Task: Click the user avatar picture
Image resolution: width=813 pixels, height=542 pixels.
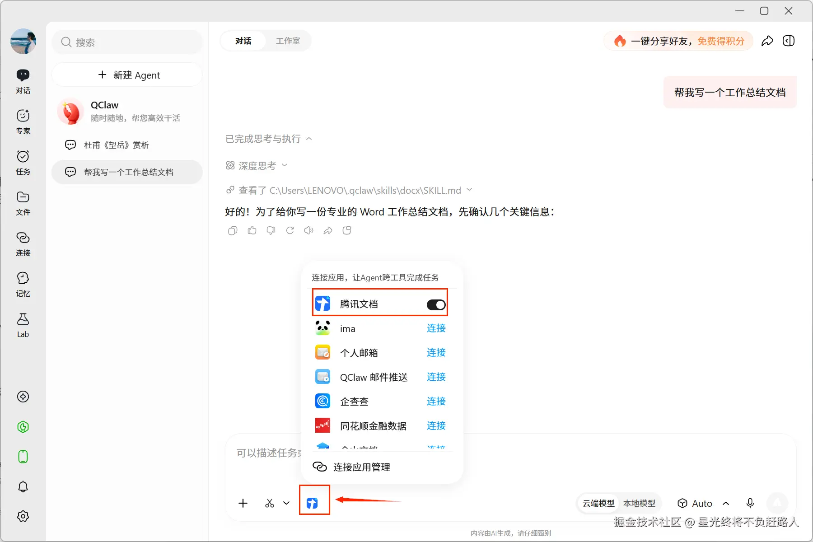Action: point(23,42)
